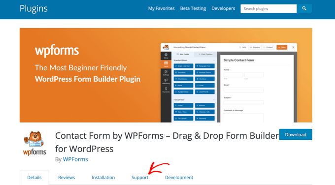Click the WPForms bear mascot plugin icon
Screen dimensions: 335x185
pos(34,143)
